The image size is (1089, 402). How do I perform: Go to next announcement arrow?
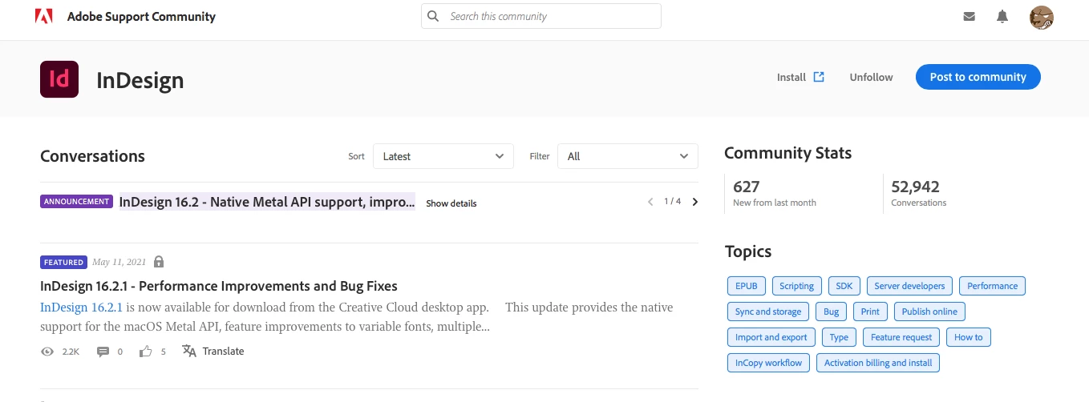click(695, 202)
